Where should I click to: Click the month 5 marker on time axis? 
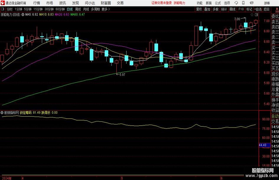(122, 178)
